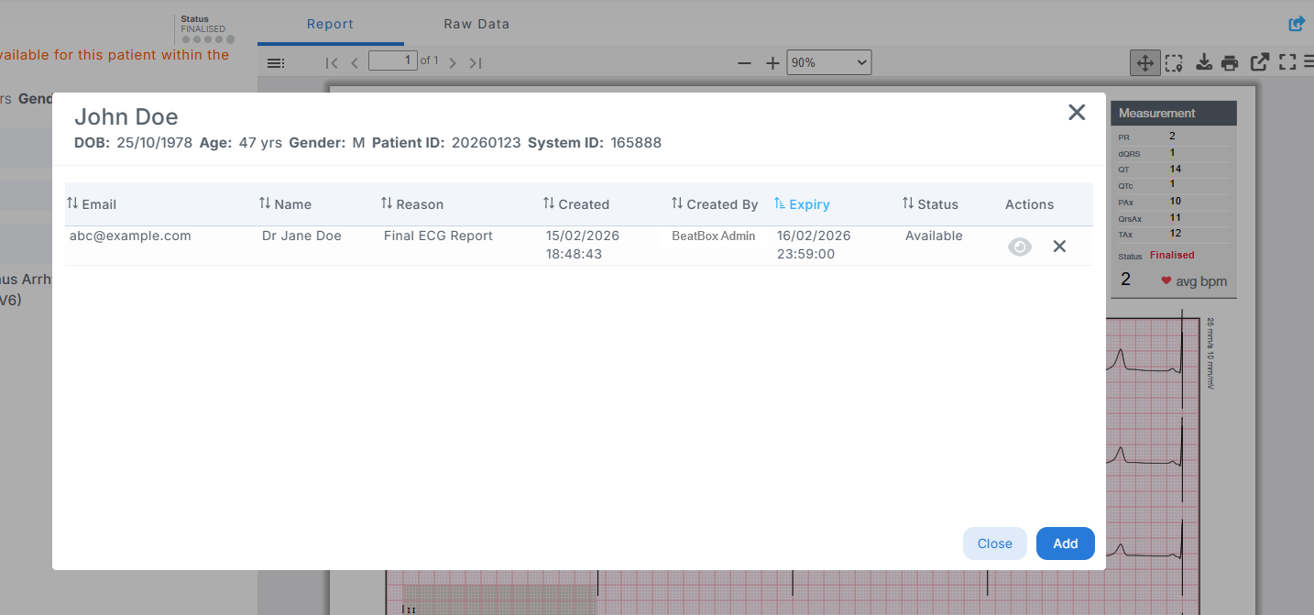Open the document sidebar/thumbnails panel
The height and width of the screenshot is (615, 1314).
pos(275,62)
